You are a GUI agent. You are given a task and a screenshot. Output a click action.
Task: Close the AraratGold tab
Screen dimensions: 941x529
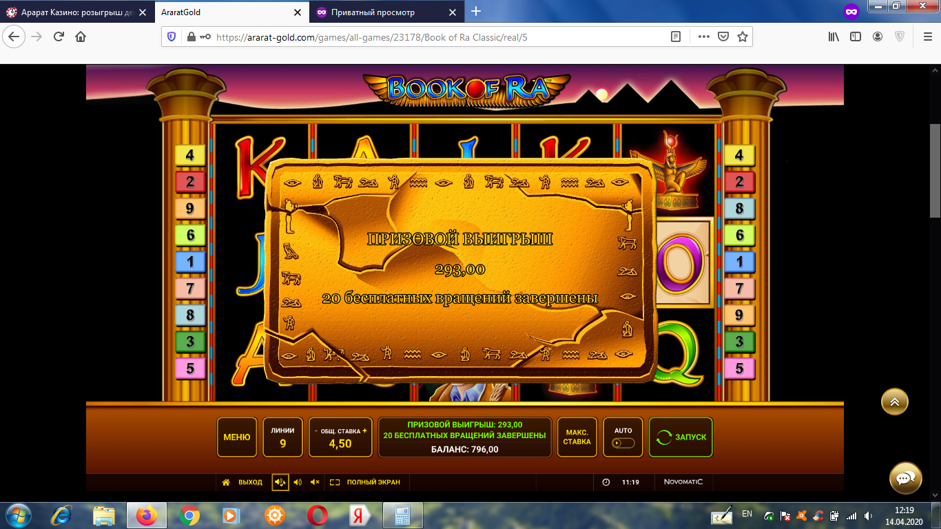pos(298,12)
